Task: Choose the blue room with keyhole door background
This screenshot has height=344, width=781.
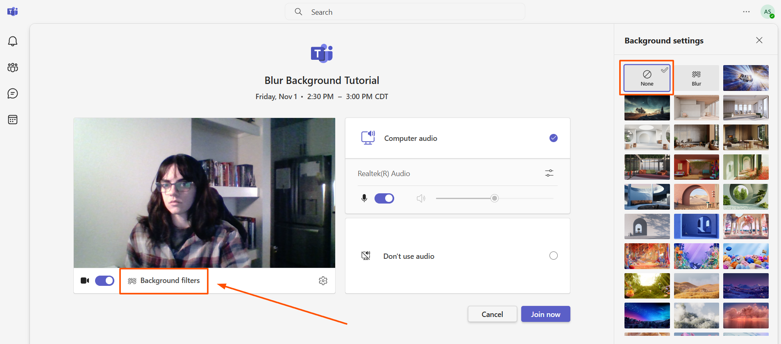Action: coord(697,226)
